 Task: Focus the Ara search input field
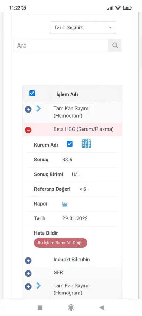pos(61,45)
